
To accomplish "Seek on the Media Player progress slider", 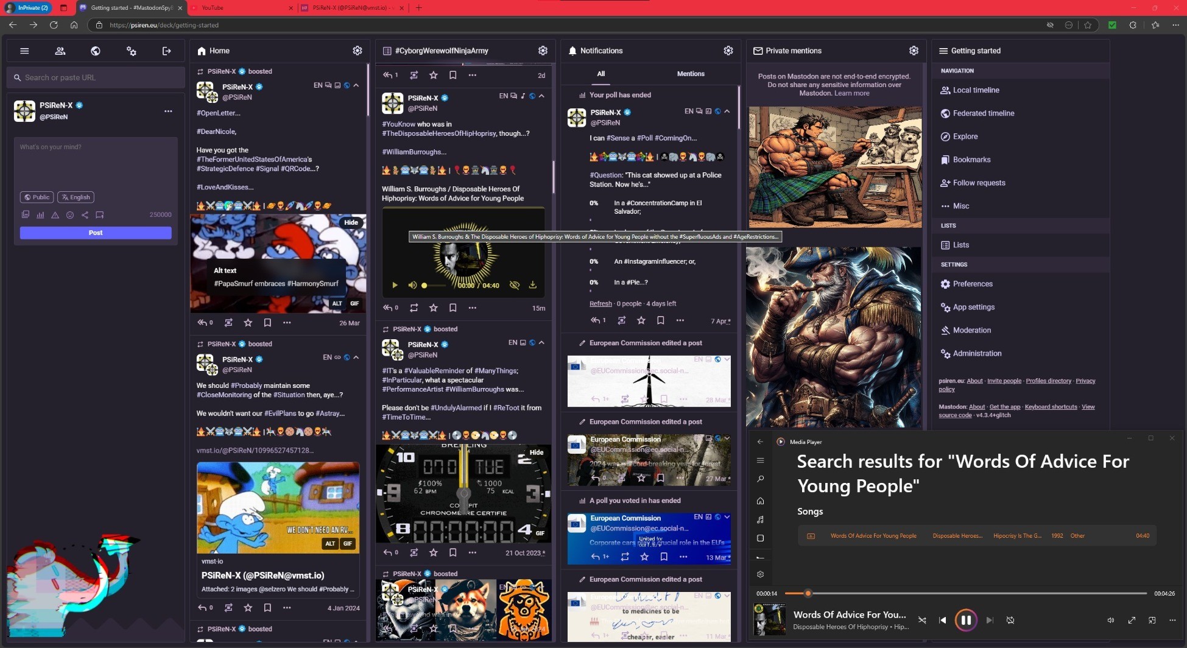I will pos(965,593).
